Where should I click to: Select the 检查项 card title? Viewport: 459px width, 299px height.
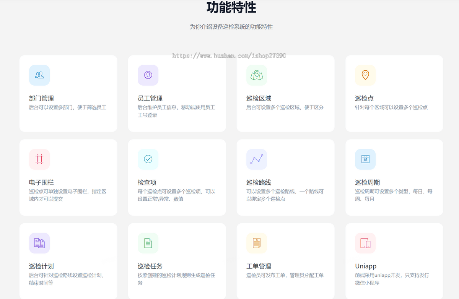[x=147, y=182]
